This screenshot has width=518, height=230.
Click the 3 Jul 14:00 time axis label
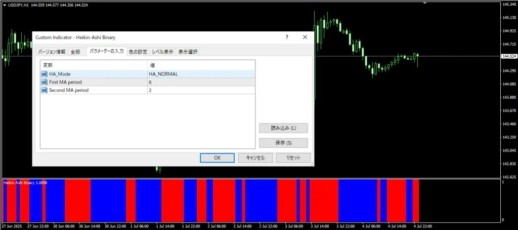(x=320, y=226)
